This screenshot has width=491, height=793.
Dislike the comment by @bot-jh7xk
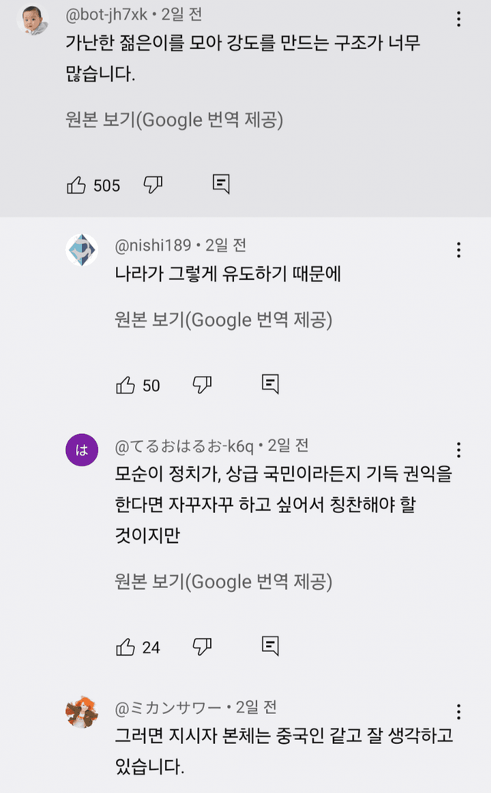[153, 184]
